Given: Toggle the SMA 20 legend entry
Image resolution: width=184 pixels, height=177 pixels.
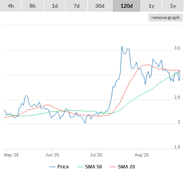Looking at the screenshot, I should 122,167.
